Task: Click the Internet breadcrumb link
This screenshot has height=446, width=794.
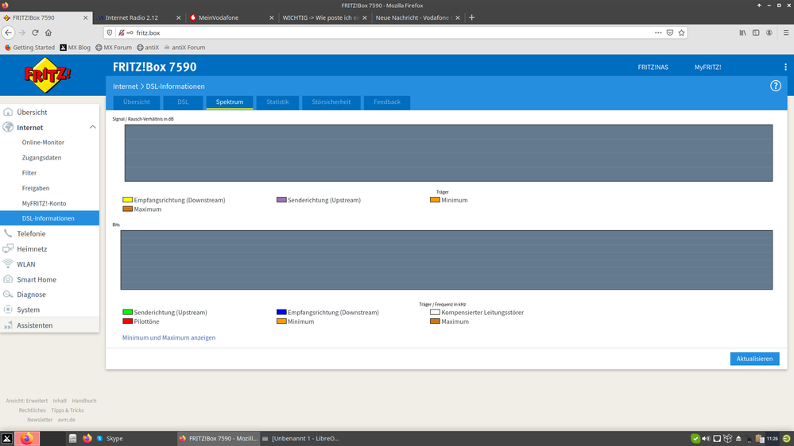Action: 125,87
